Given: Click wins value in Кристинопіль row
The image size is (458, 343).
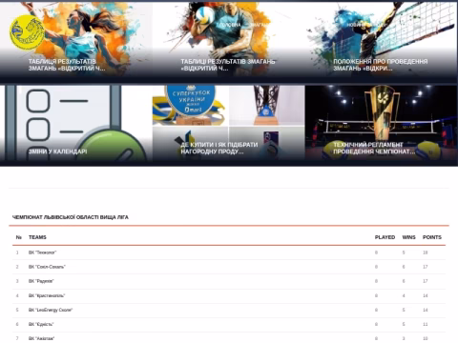Looking at the screenshot, I should 404,295.
